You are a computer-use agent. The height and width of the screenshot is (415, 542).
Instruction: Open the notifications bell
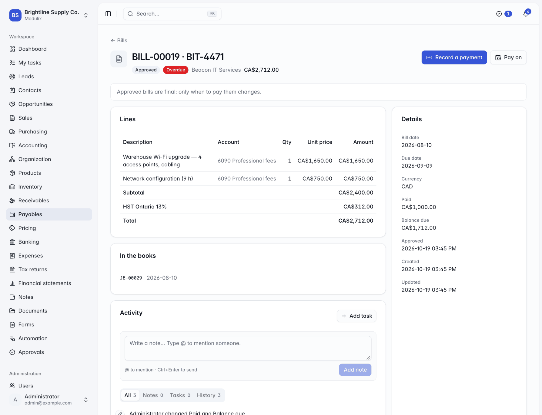tap(526, 14)
